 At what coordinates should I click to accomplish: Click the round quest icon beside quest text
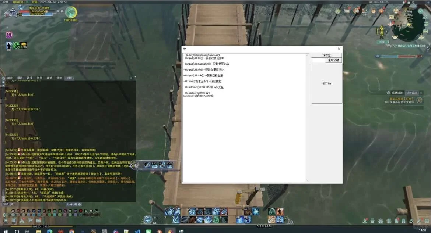[x=419, y=100]
